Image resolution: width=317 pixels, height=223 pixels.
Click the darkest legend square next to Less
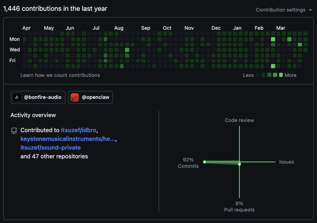[x=257, y=75]
